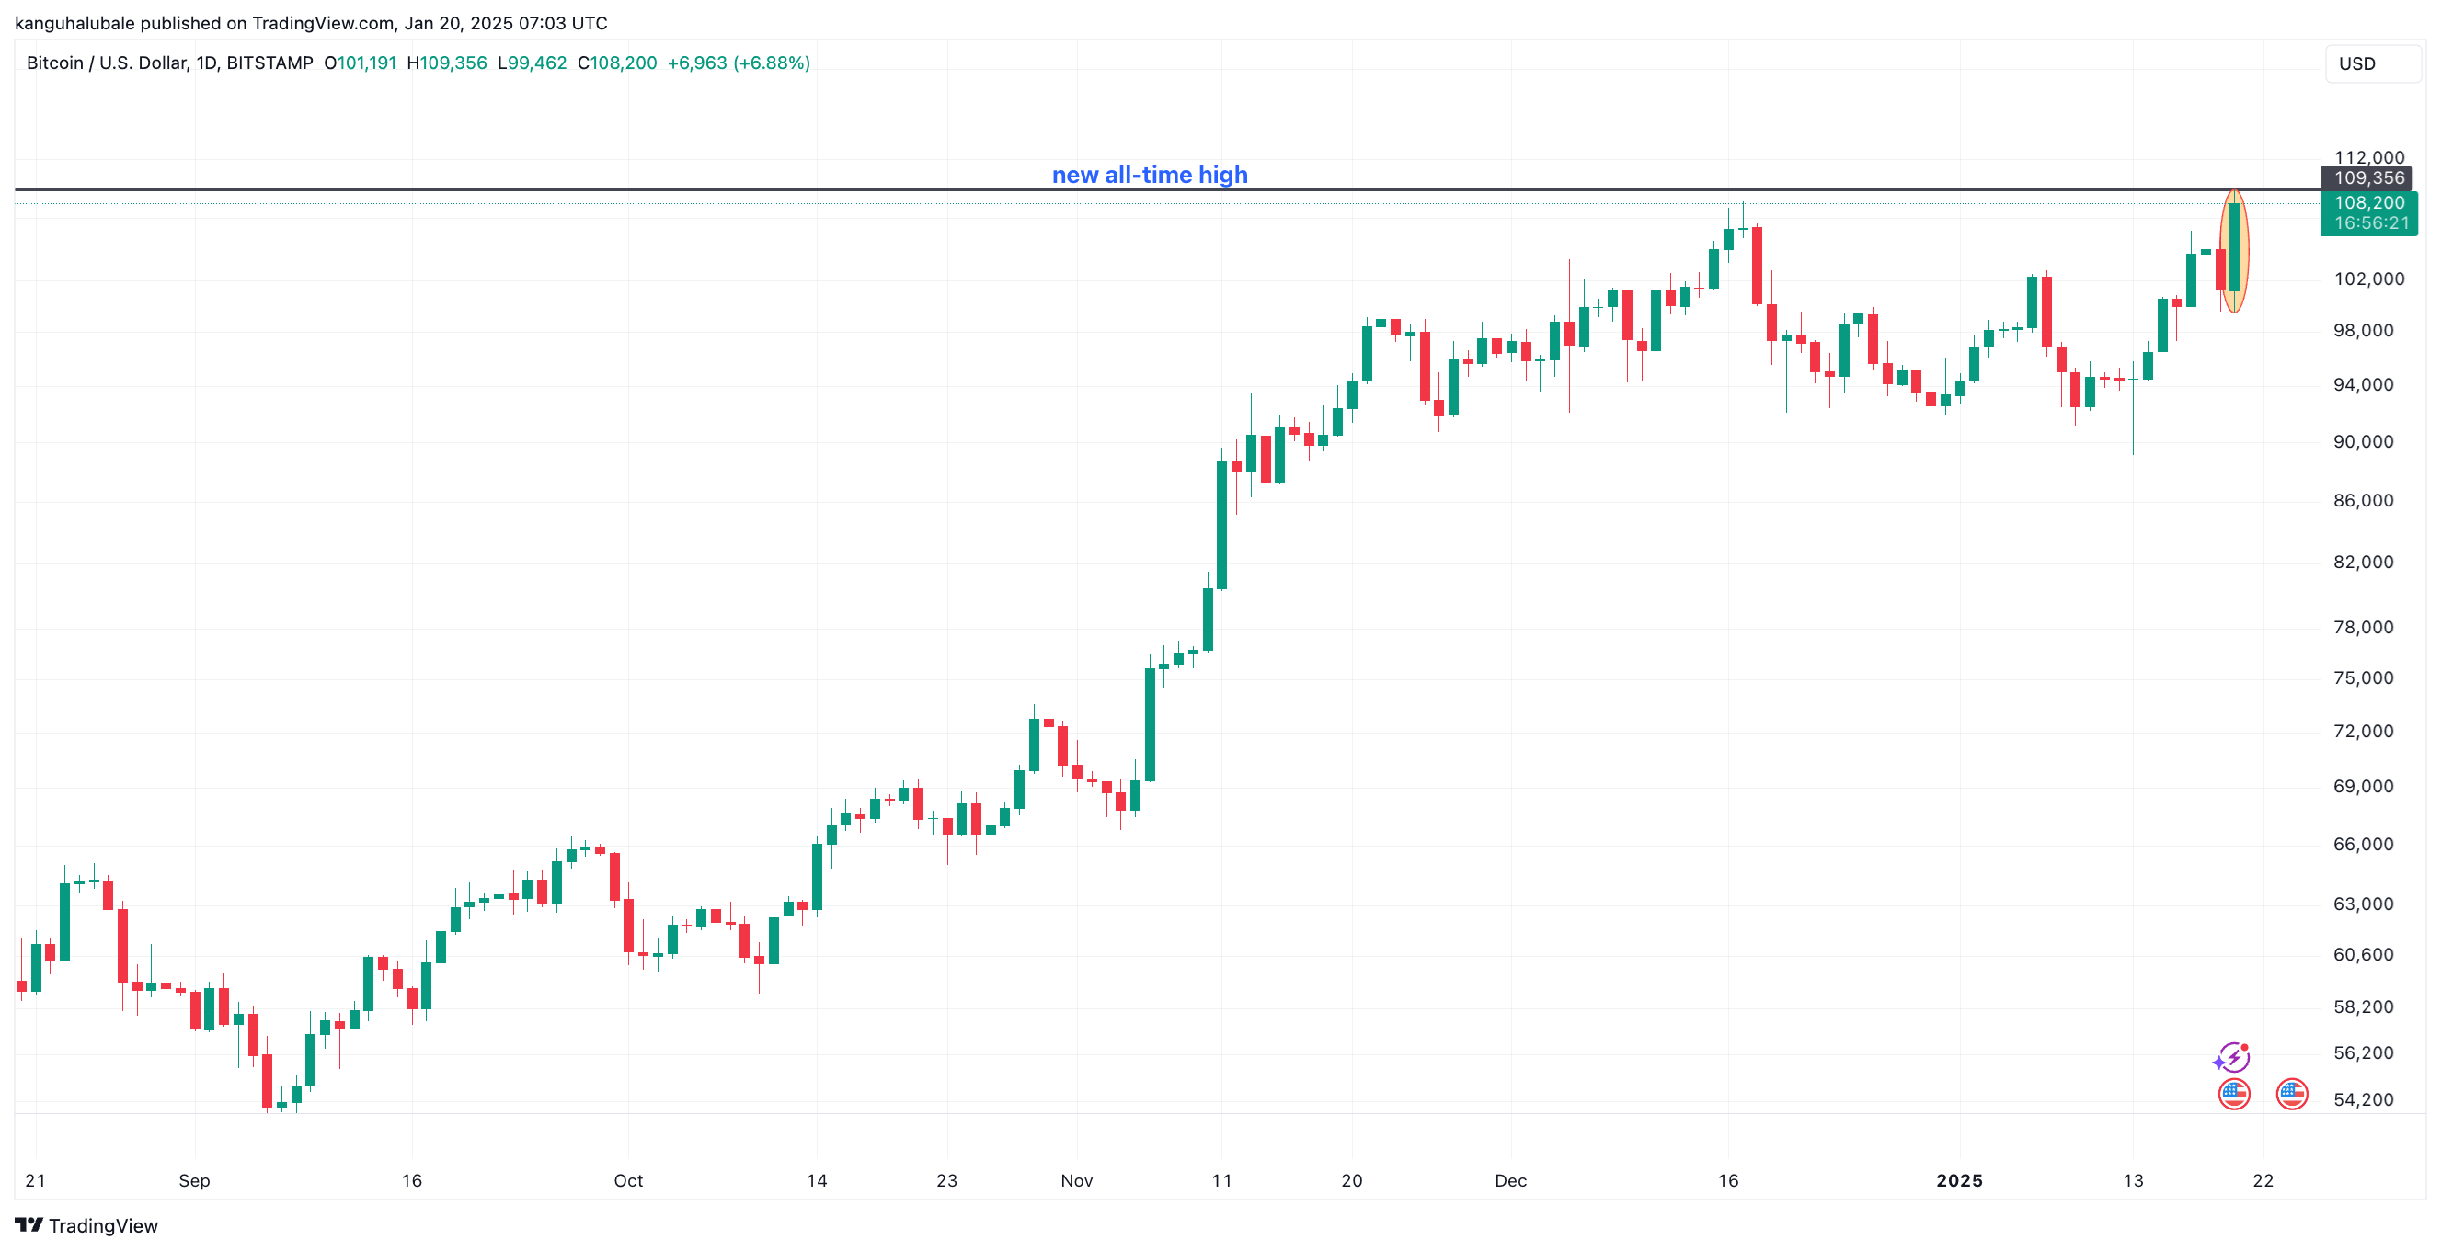Click the 98,000 price axis label
Image resolution: width=2441 pixels, height=1251 pixels.
pos(2362,330)
